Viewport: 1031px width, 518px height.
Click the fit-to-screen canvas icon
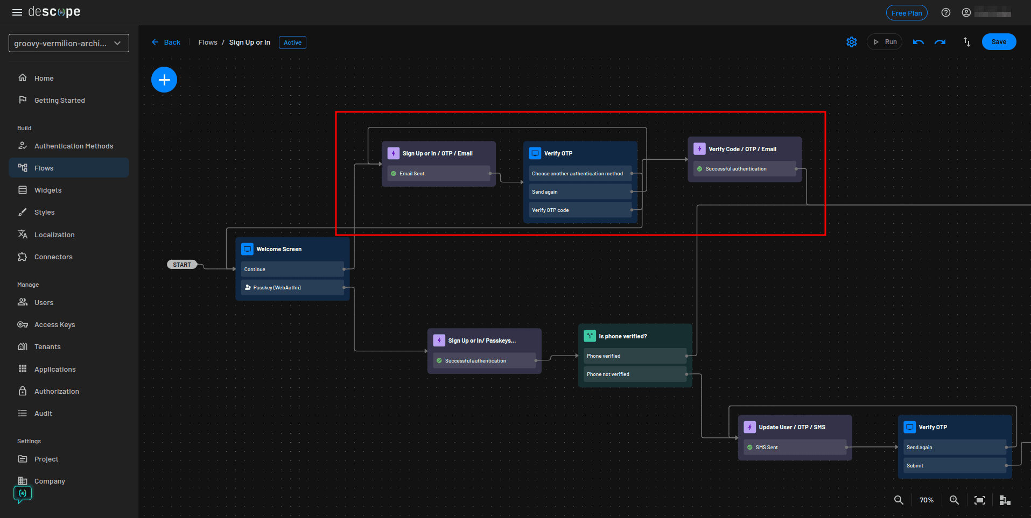pos(980,500)
